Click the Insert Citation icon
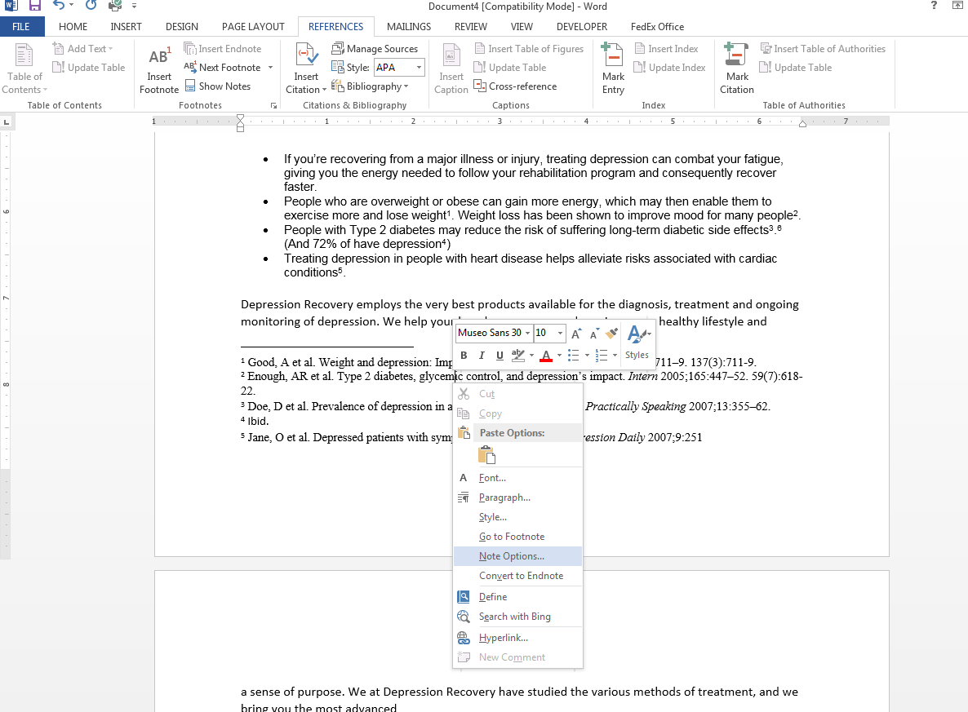 pos(306,69)
